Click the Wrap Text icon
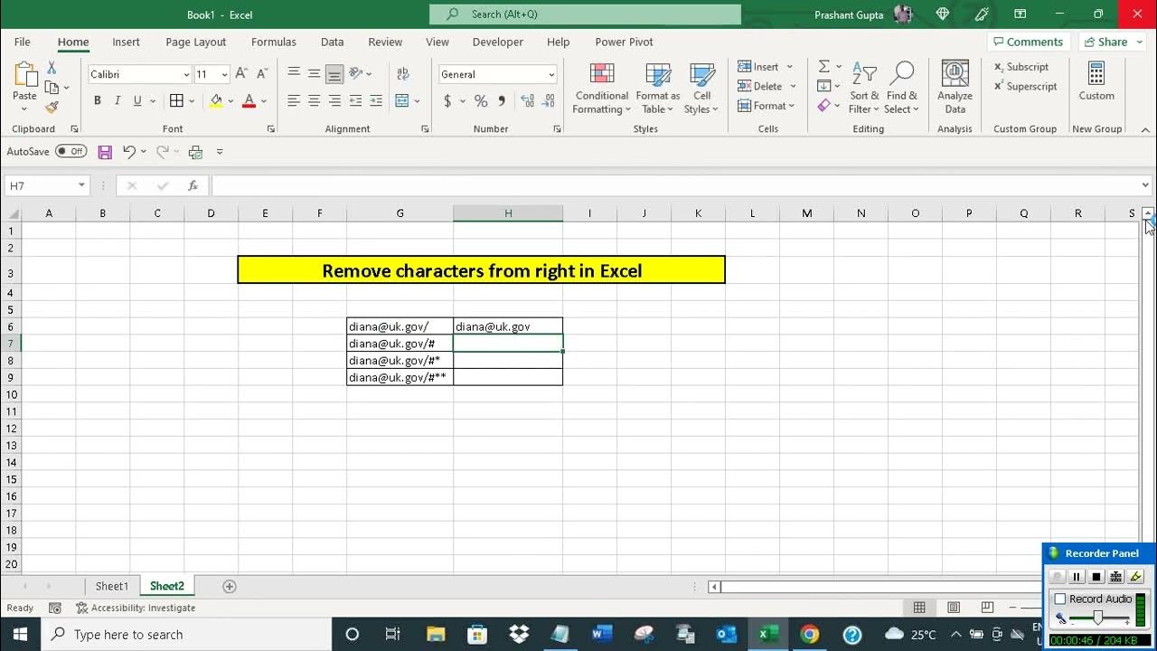Image resolution: width=1157 pixels, height=651 pixels. (x=403, y=74)
